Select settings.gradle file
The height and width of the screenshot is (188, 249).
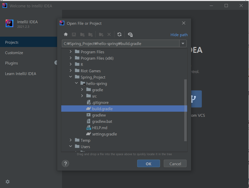click(x=124, y=134)
